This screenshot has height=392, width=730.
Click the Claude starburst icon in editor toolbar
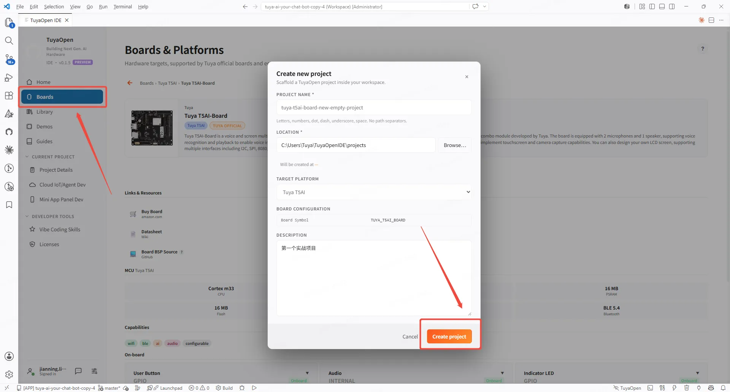tap(701, 20)
